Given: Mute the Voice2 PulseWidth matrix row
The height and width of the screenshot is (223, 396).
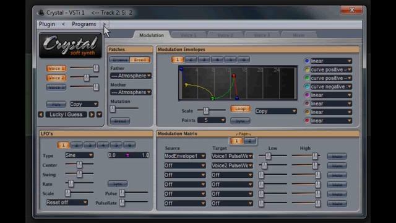Looking at the screenshot, I should (x=337, y=166).
